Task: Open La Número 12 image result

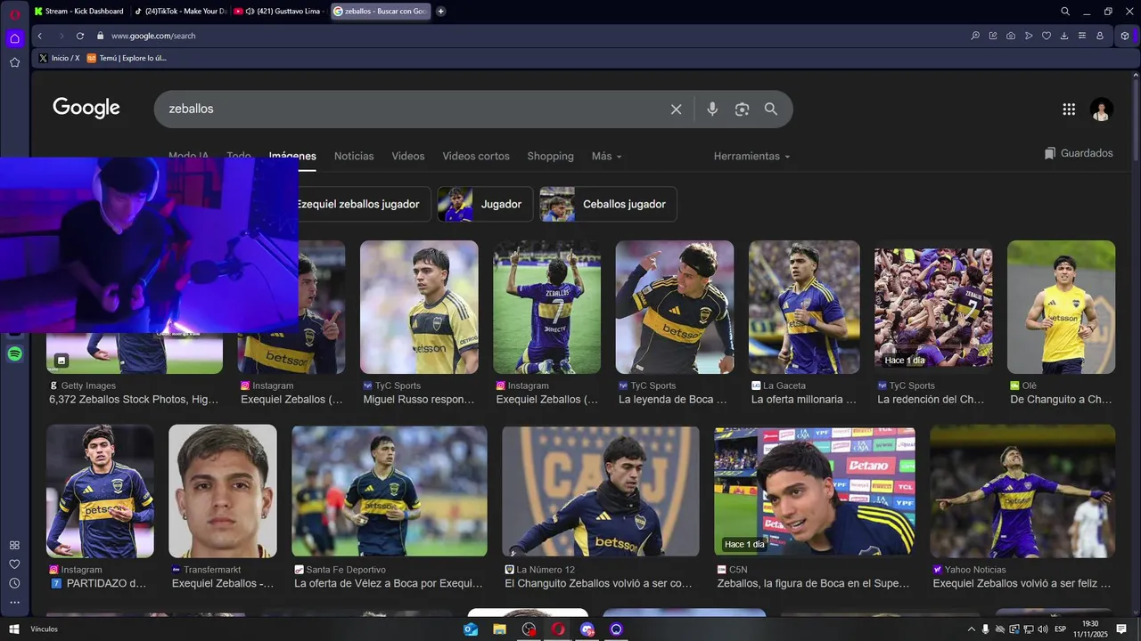Action: [x=601, y=491]
